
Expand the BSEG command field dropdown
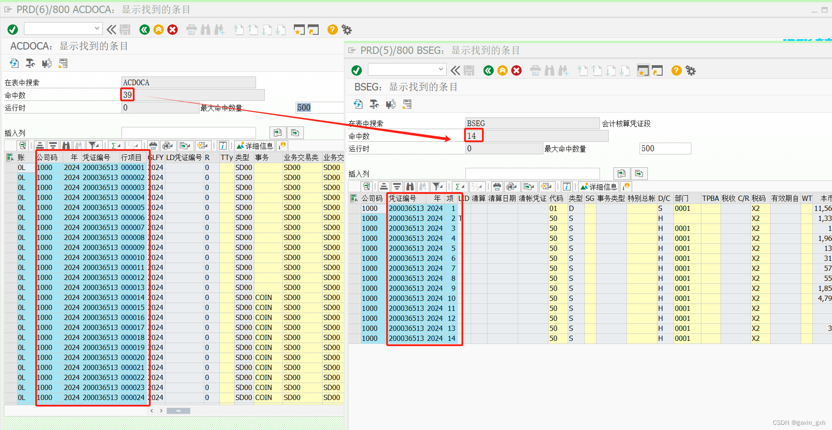(441, 69)
